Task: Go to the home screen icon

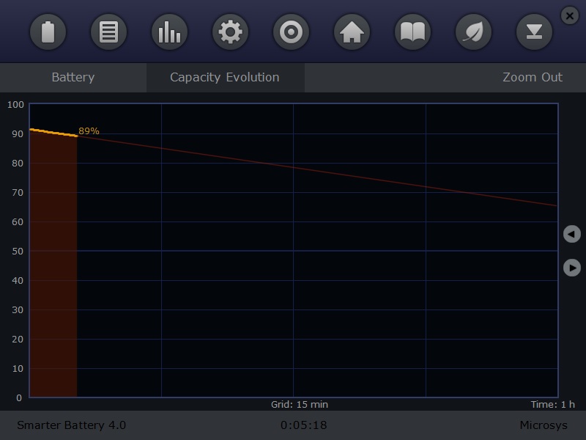Action: (352, 32)
